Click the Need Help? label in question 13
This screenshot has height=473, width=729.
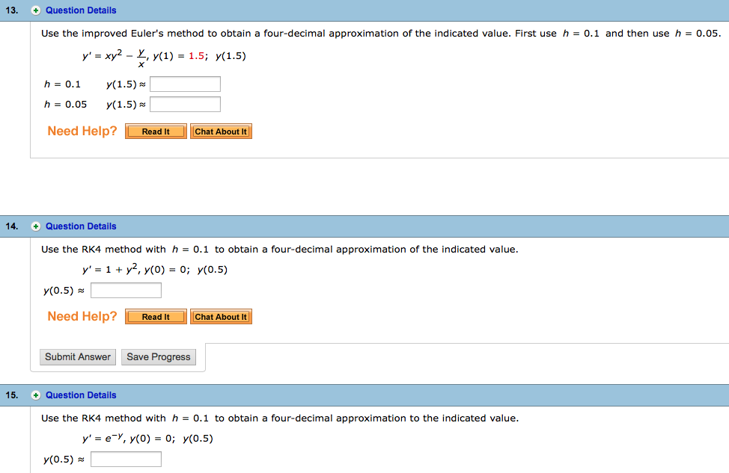click(81, 131)
